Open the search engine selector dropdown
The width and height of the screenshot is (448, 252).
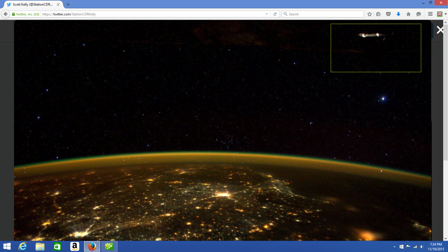[285, 14]
